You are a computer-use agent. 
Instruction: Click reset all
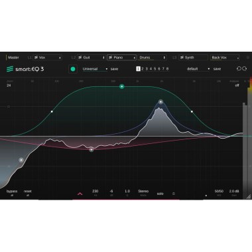click(x=28, y=192)
